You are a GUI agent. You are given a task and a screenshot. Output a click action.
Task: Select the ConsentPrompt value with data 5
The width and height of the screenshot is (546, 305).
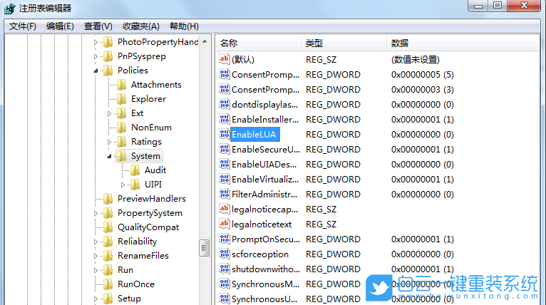(265, 75)
